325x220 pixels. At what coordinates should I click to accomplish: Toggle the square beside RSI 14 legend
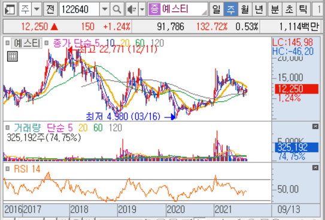point(7,168)
